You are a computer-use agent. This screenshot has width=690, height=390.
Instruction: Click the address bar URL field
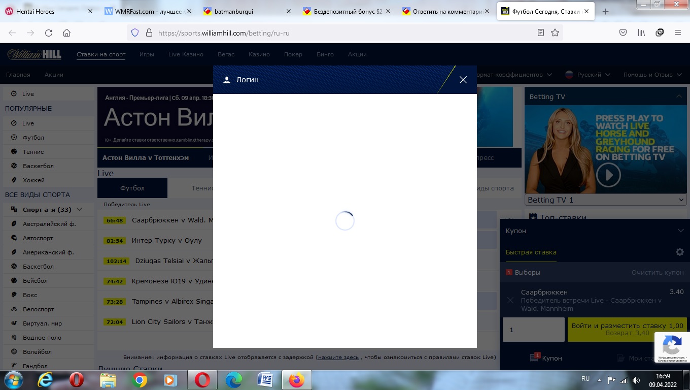tap(345, 32)
